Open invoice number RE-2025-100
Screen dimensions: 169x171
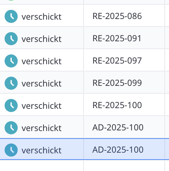pos(117,105)
